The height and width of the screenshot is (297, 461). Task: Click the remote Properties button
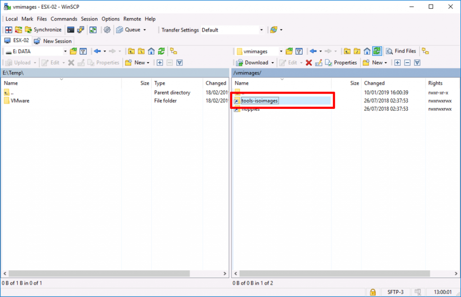tap(341, 63)
